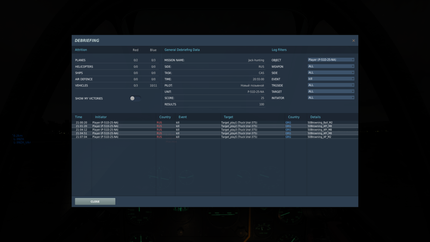Click the Log Filters heading
This screenshot has width=430, height=242.
pyautogui.click(x=279, y=50)
